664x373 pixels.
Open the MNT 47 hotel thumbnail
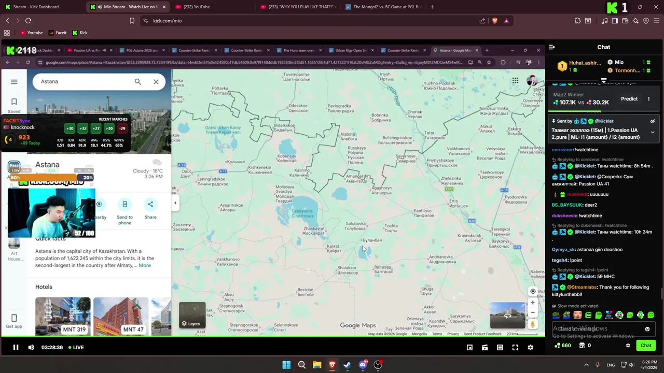(x=120, y=316)
